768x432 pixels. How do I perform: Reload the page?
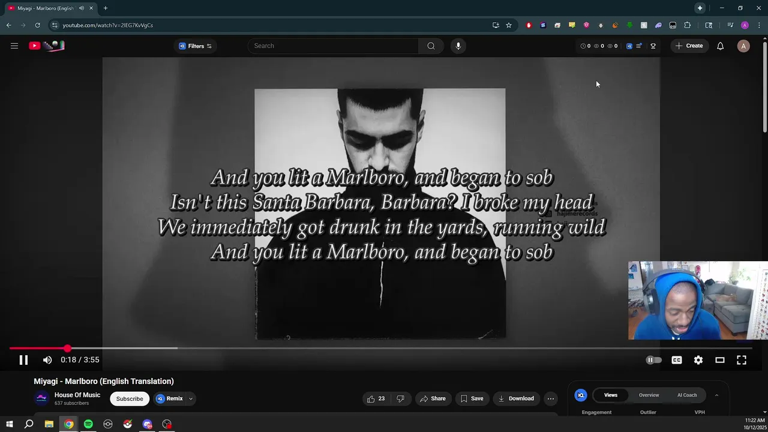37,25
